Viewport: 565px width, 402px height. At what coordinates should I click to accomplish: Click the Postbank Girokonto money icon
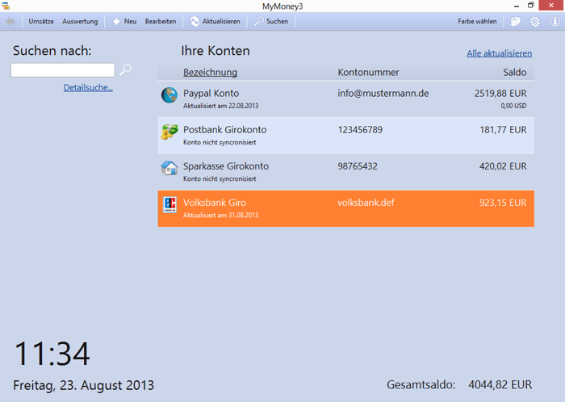[x=169, y=132]
